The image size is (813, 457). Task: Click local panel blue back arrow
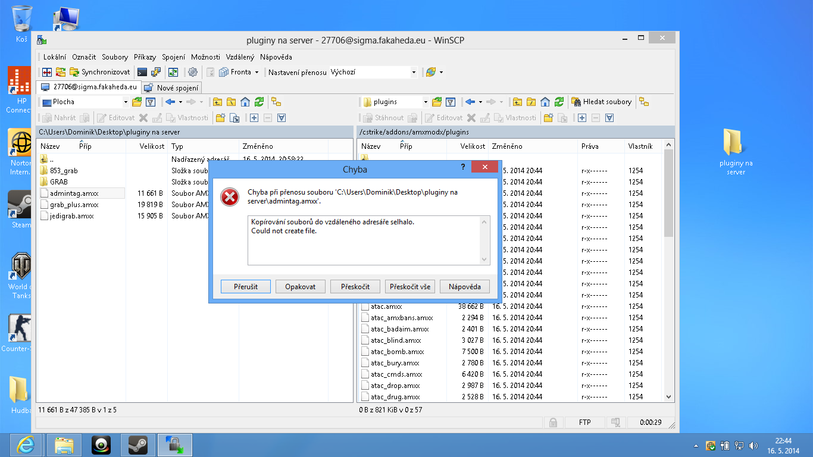click(170, 102)
